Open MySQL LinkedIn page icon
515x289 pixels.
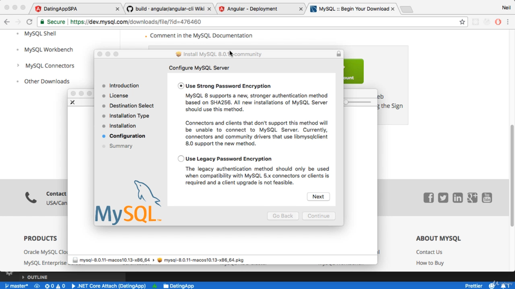point(457,198)
